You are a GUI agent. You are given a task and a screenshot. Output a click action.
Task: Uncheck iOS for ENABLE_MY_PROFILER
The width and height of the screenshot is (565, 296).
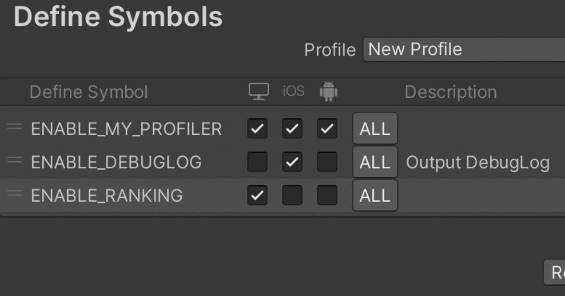[292, 129]
